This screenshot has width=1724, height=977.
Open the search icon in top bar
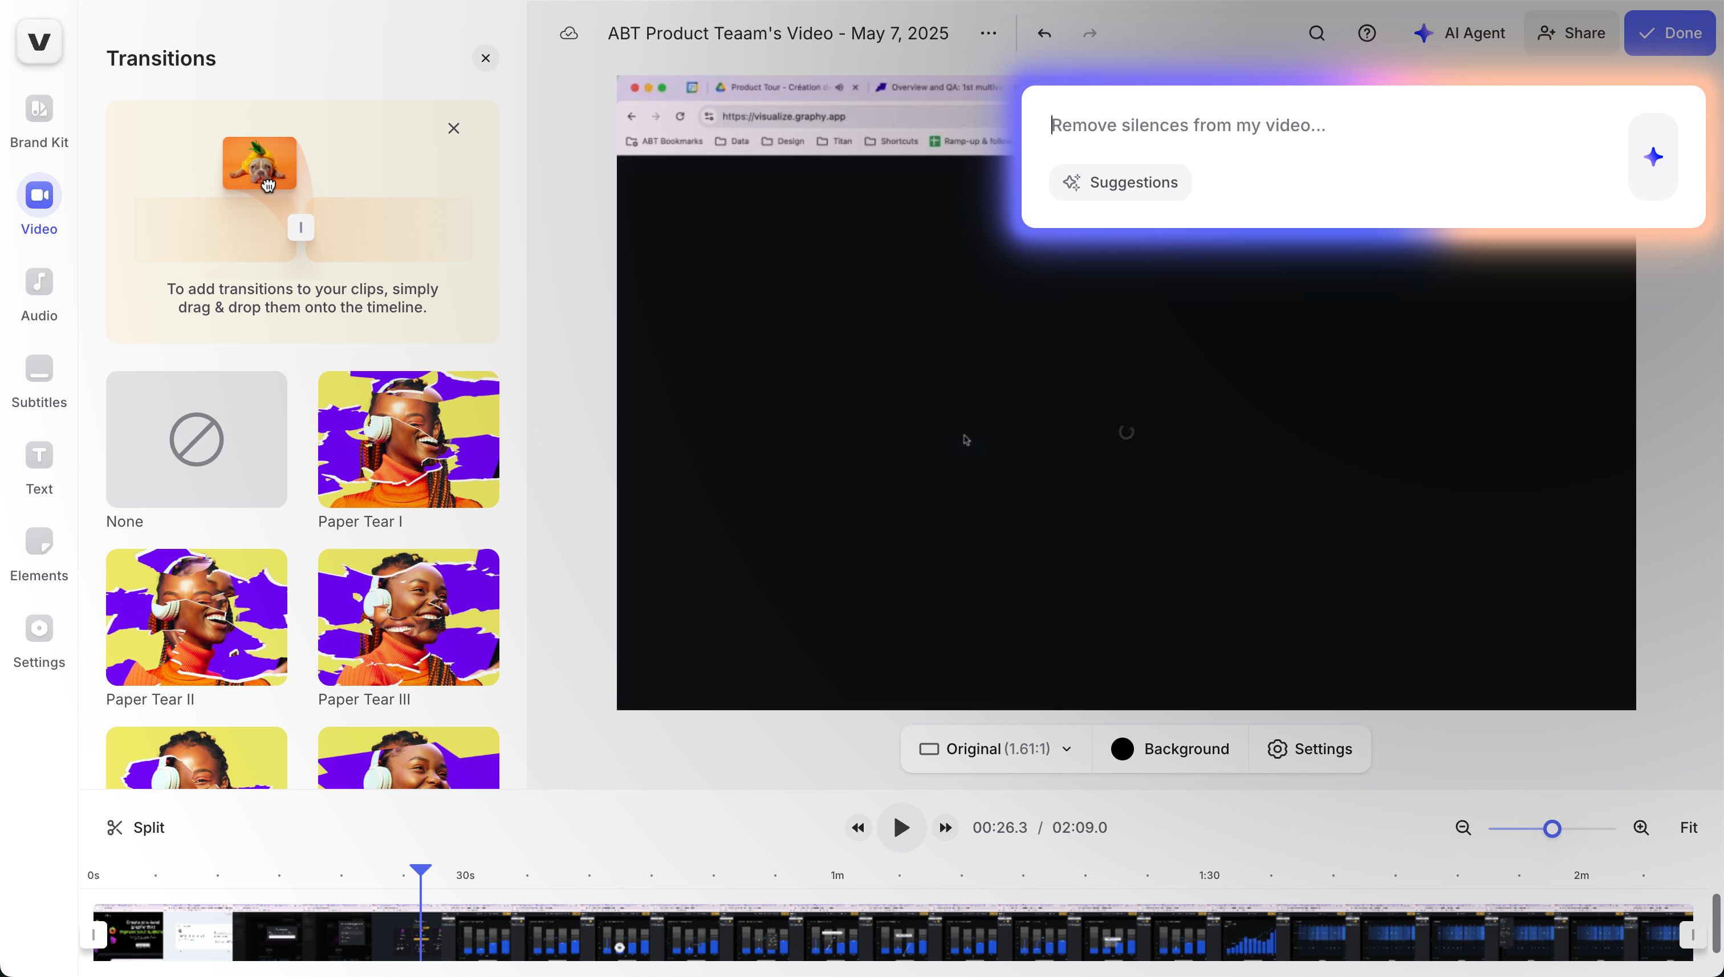[1316, 33]
